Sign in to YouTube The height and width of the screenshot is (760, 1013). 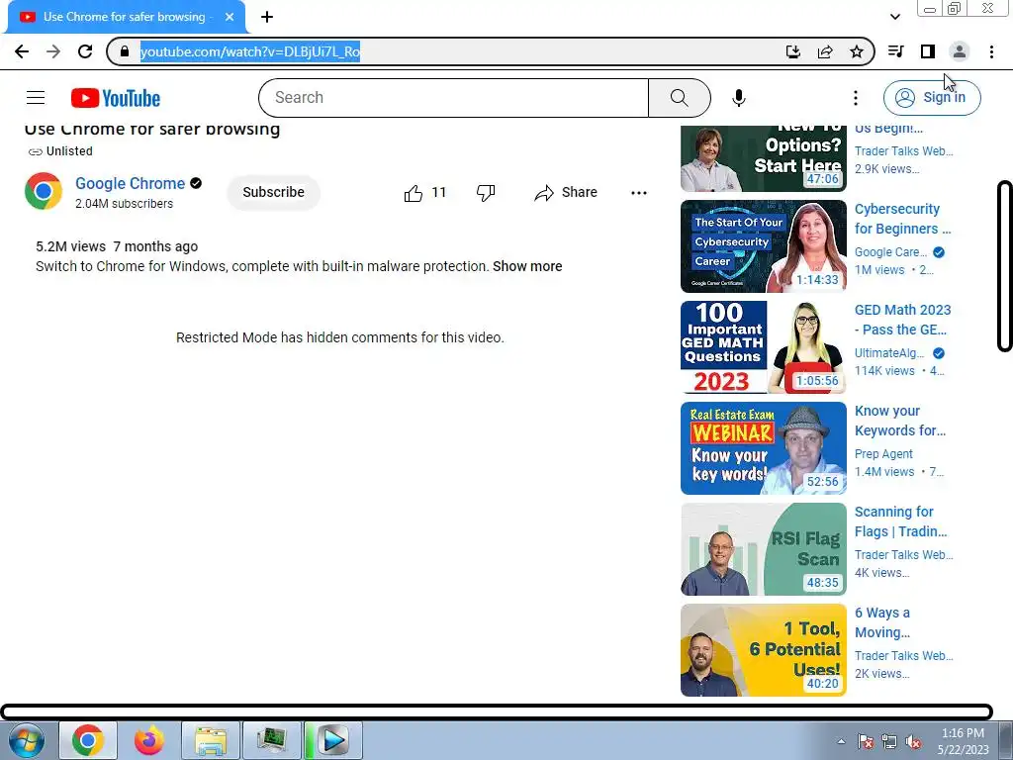coord(932,98)
